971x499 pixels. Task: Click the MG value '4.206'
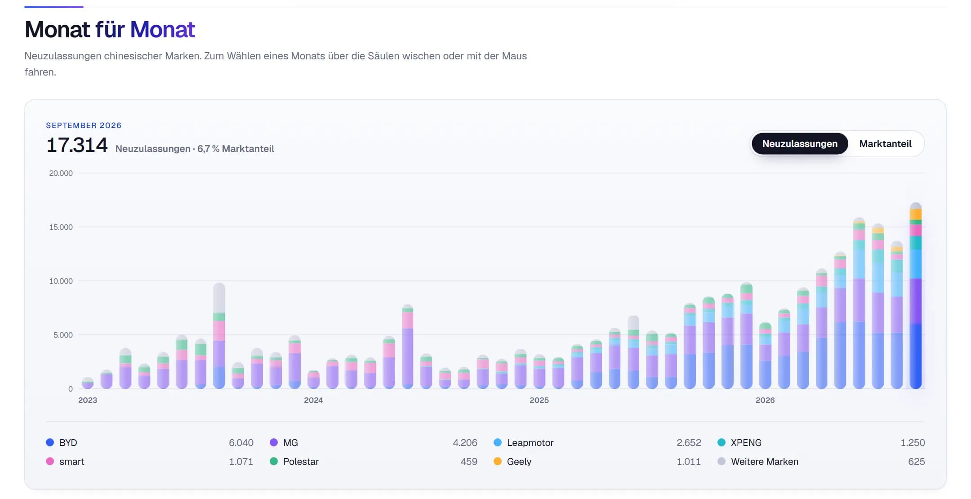(465, 442)
